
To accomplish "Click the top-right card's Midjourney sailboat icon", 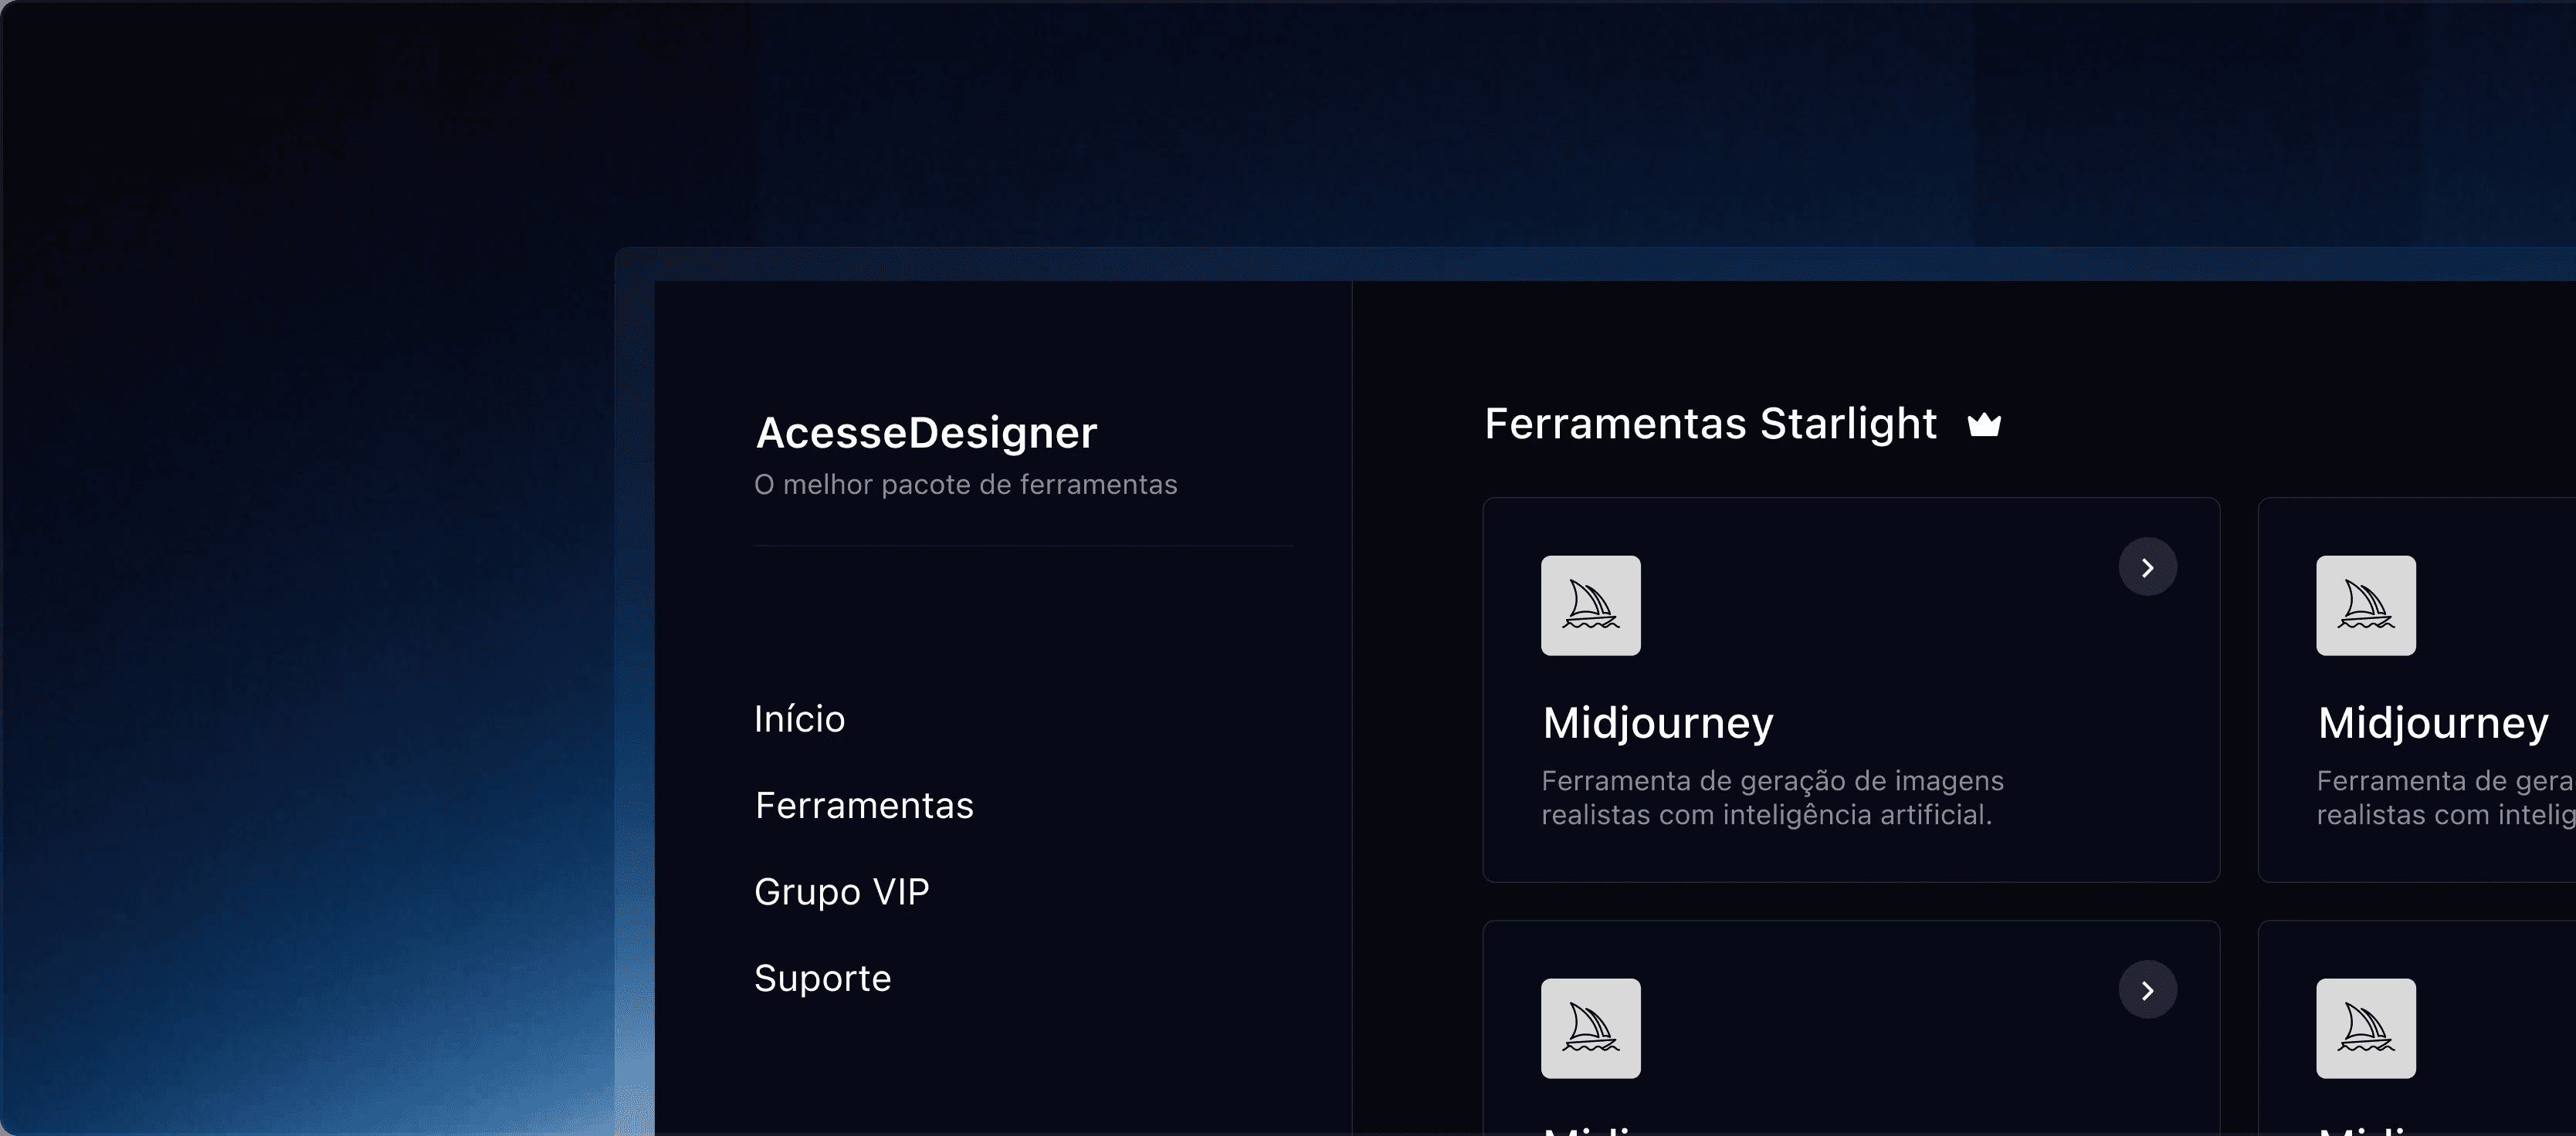I will tap(2365, 606).
